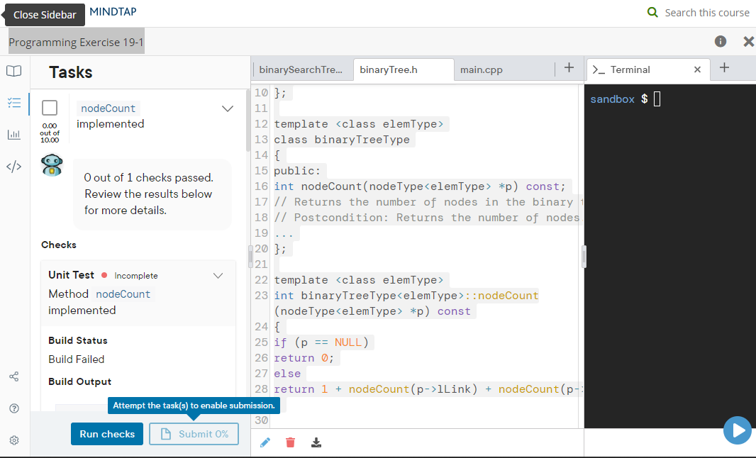This screenshot has height=458, width=756.
Task: Click the info icon near the exercise title
Action: [720, 41]
